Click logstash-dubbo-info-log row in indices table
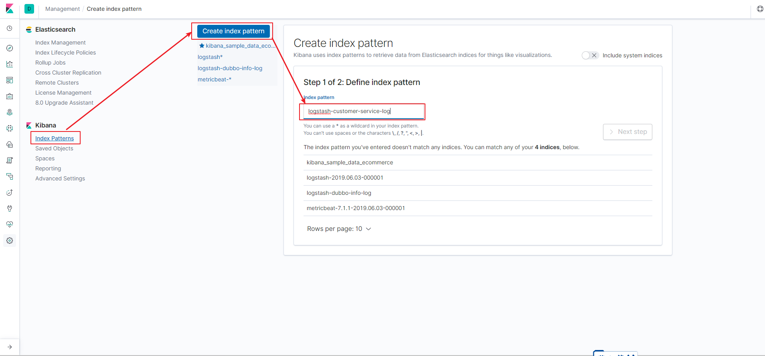Screen dimensions: 765x356 478,193
